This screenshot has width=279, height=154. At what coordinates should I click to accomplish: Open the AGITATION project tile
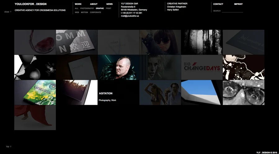[118, 93]
